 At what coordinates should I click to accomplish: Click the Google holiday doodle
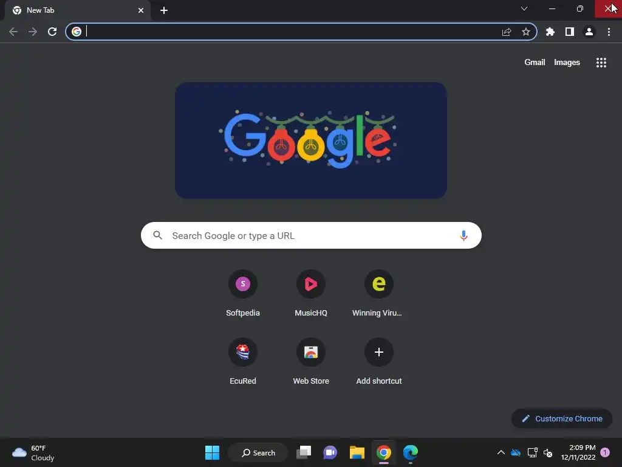(x=311, y=140)
